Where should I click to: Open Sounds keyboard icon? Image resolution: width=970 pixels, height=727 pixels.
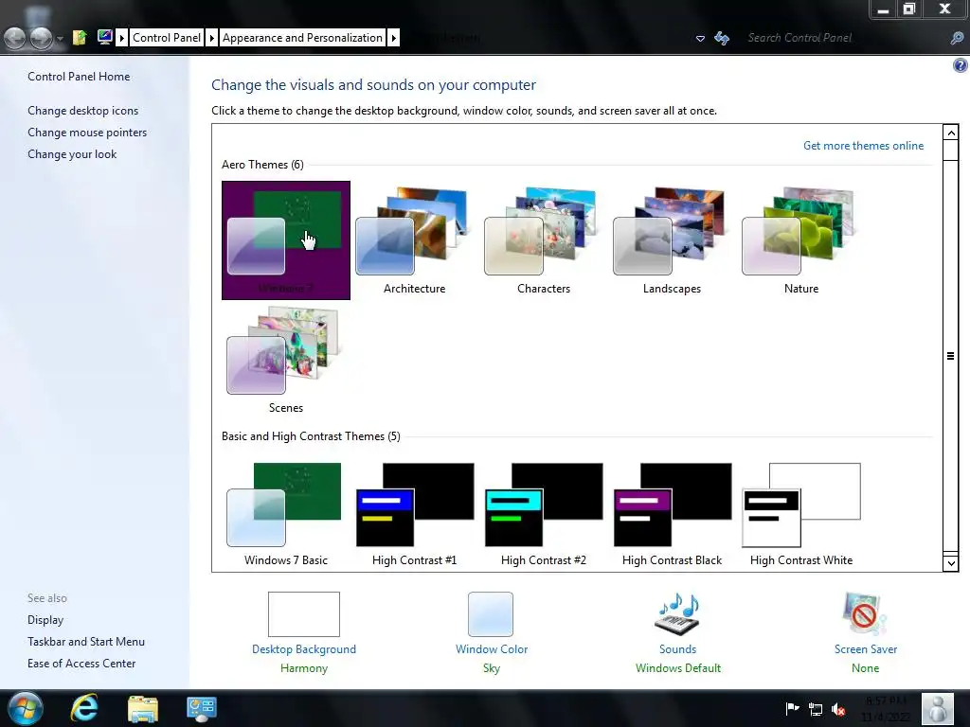(x=677, y=613)
